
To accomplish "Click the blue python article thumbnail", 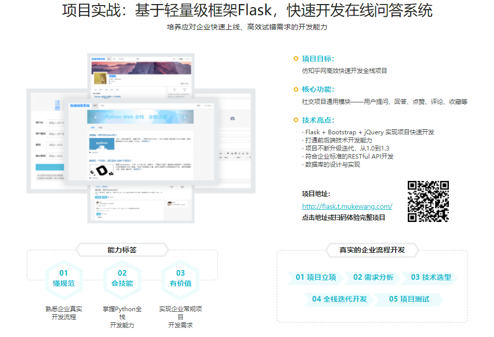I will [x=101, y=144].
